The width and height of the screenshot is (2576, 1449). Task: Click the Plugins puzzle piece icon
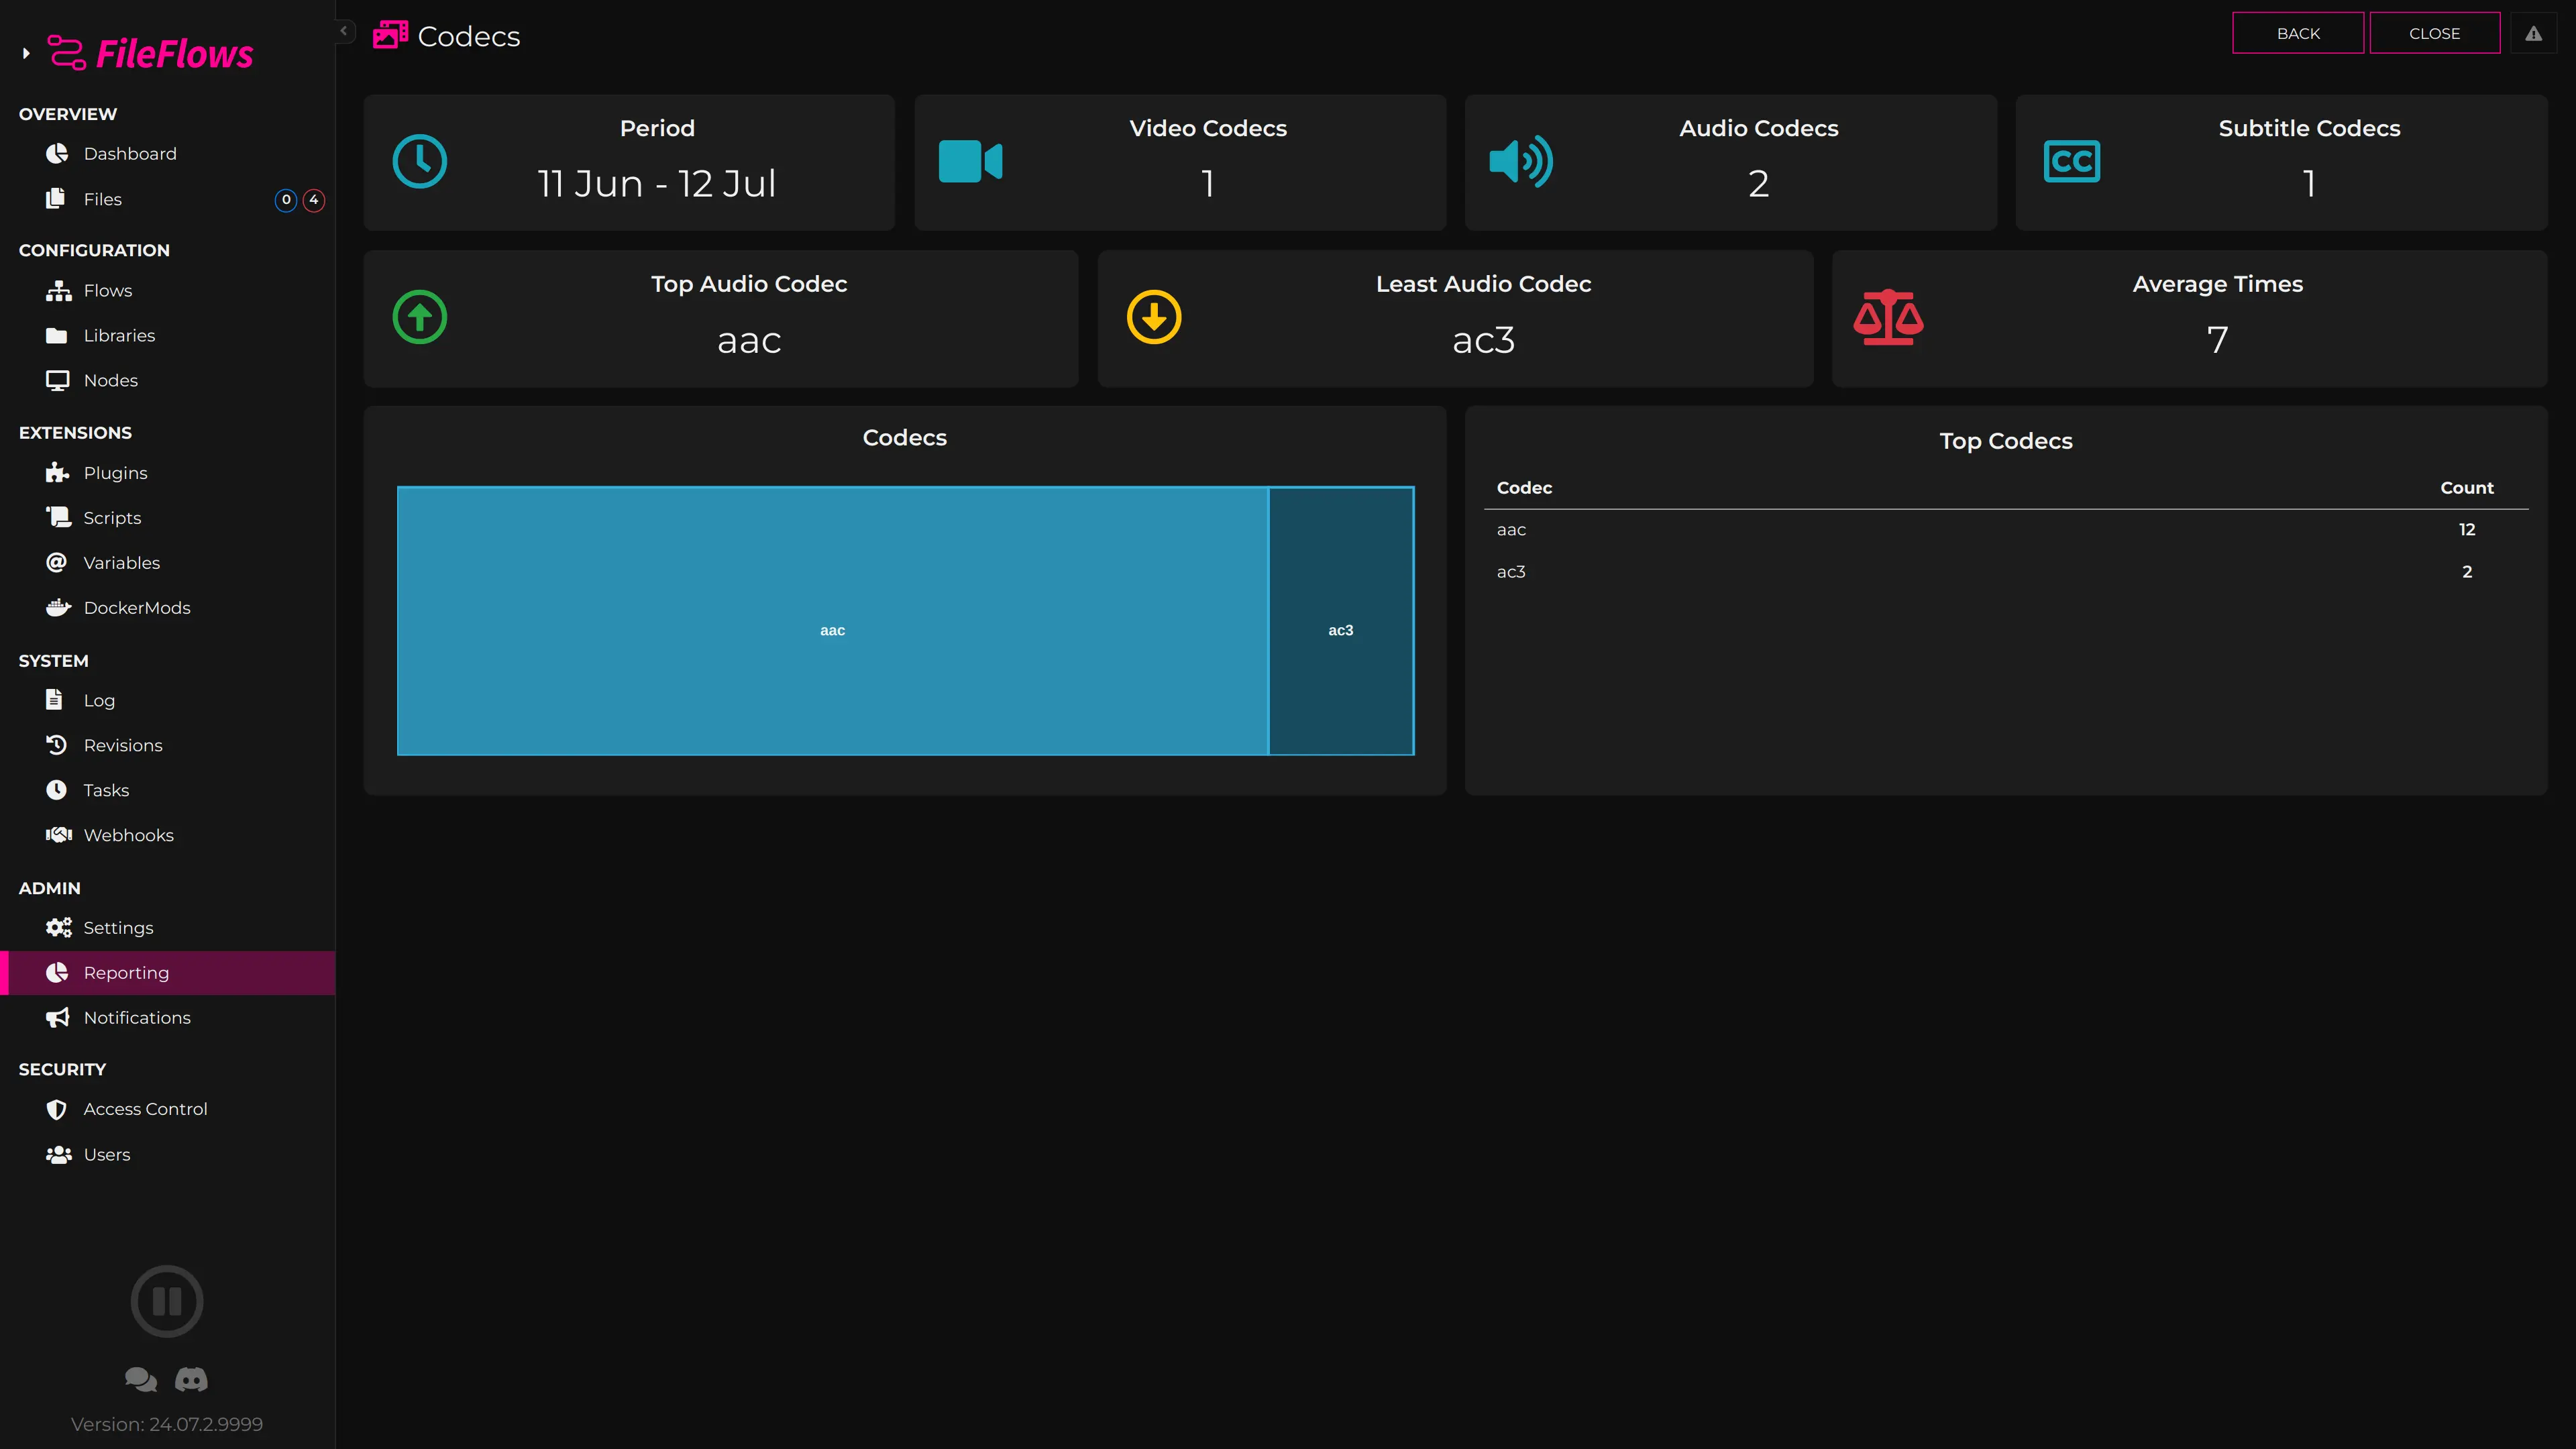point(57,472)
